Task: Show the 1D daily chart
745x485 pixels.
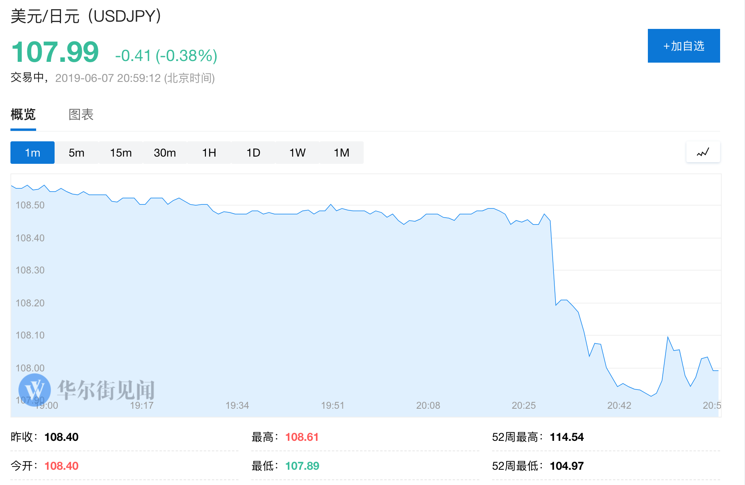Action: (253, 153)
